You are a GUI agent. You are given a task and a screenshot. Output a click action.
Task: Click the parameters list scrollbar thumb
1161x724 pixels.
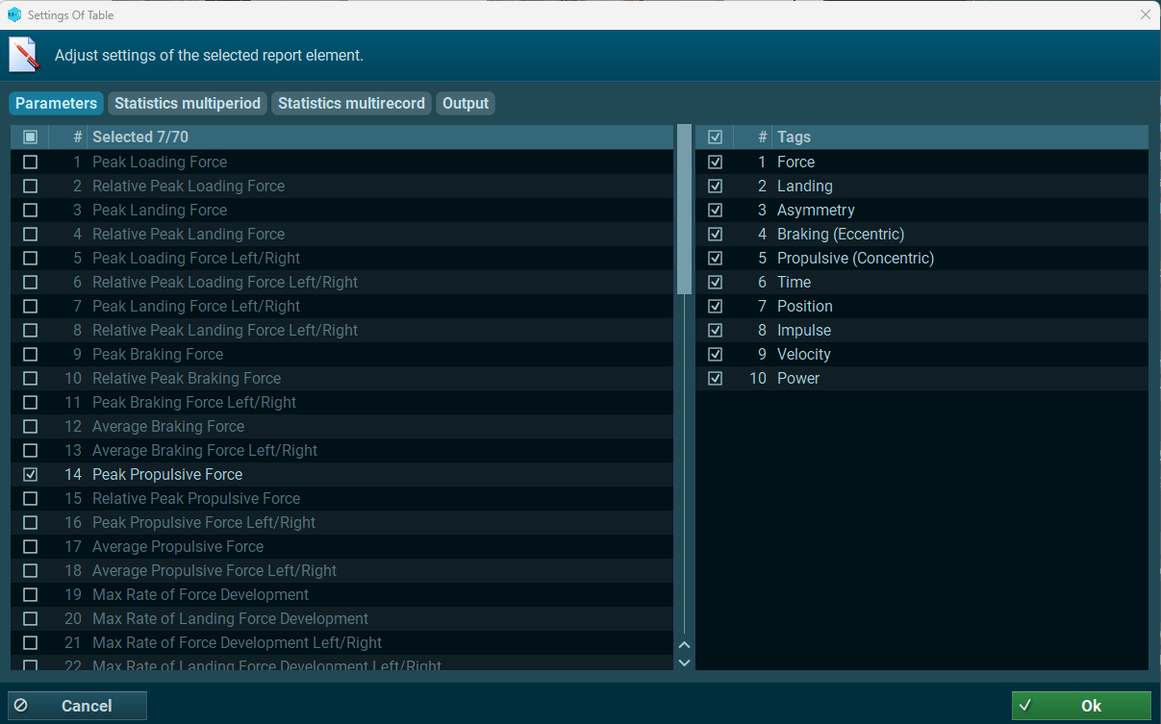pos(684,209)
